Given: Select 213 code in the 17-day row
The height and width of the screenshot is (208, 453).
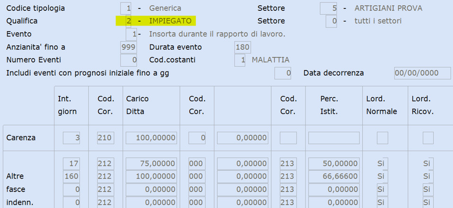Looking at the screenshot, I should pyautogui.click(x=288, y=164).
